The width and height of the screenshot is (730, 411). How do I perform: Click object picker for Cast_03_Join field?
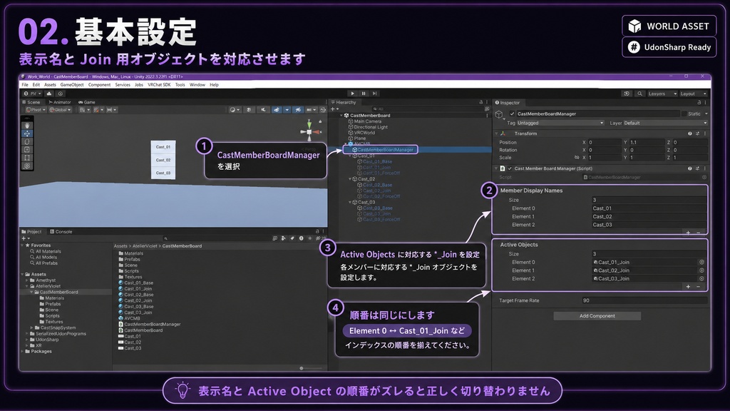pyautogui.click(x=701, y=279)
